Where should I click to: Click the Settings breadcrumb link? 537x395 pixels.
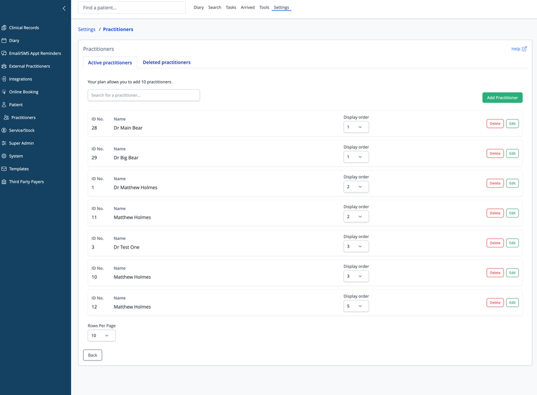coord(86,29)
